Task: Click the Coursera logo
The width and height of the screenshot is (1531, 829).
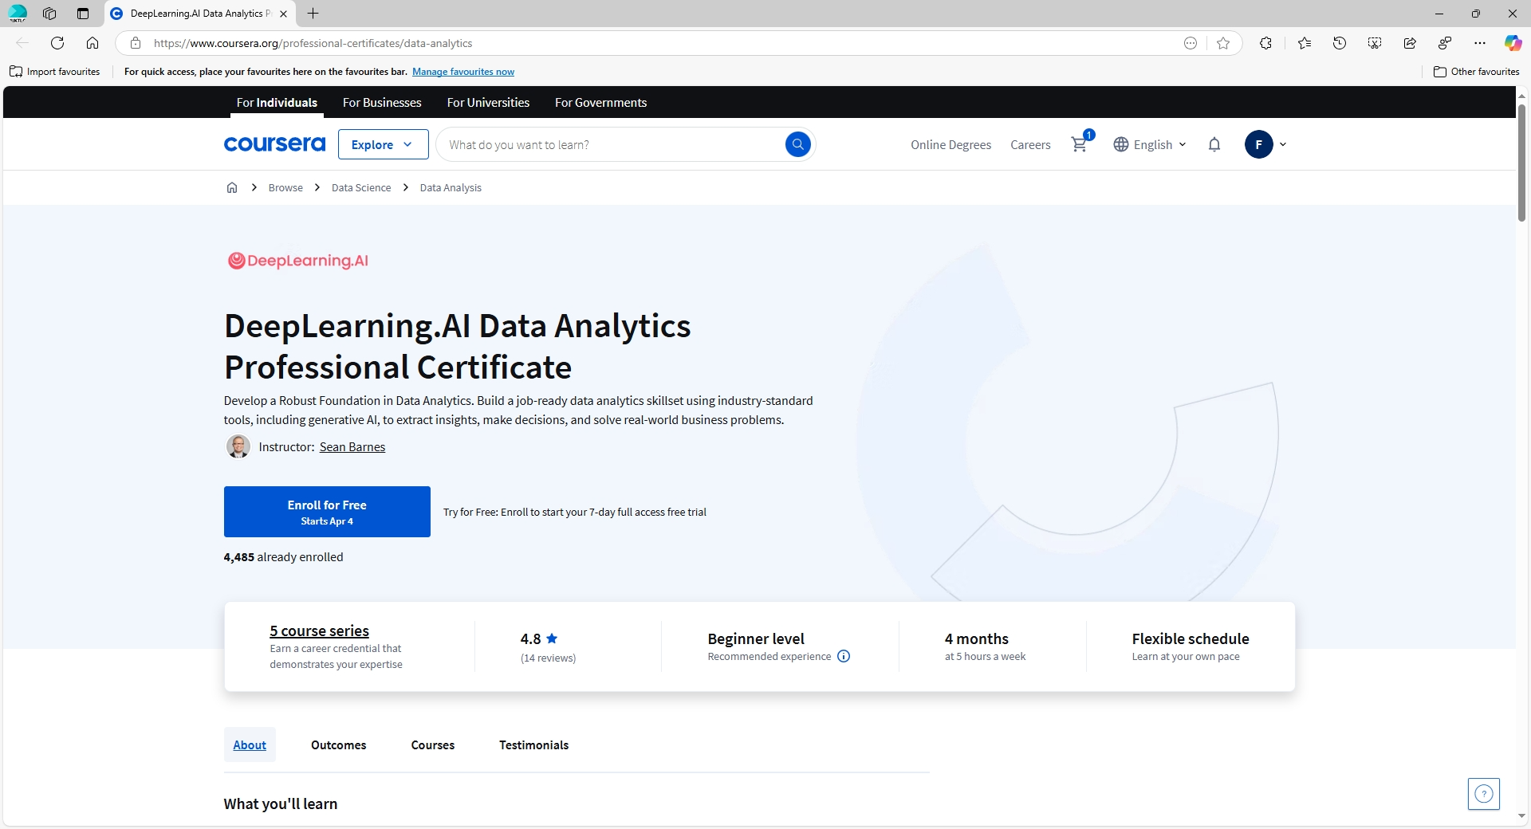Action: [x=274, y=144]
